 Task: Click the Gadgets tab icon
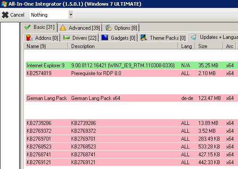(x=105, y=38)
